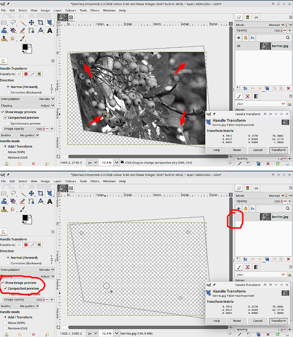Open Filters menu in berries-photo window
This screenshot has width=293, height=337.
pyautogui.click(x=95, y=10)
